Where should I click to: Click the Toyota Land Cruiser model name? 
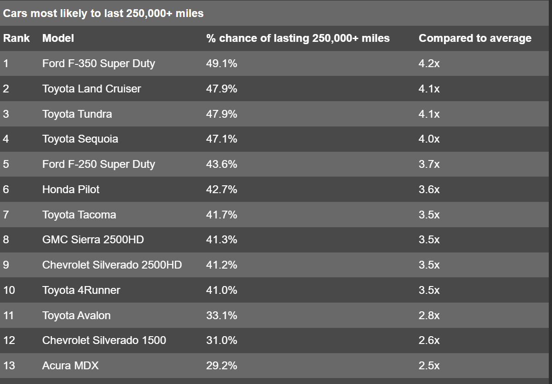click(92, 89)
